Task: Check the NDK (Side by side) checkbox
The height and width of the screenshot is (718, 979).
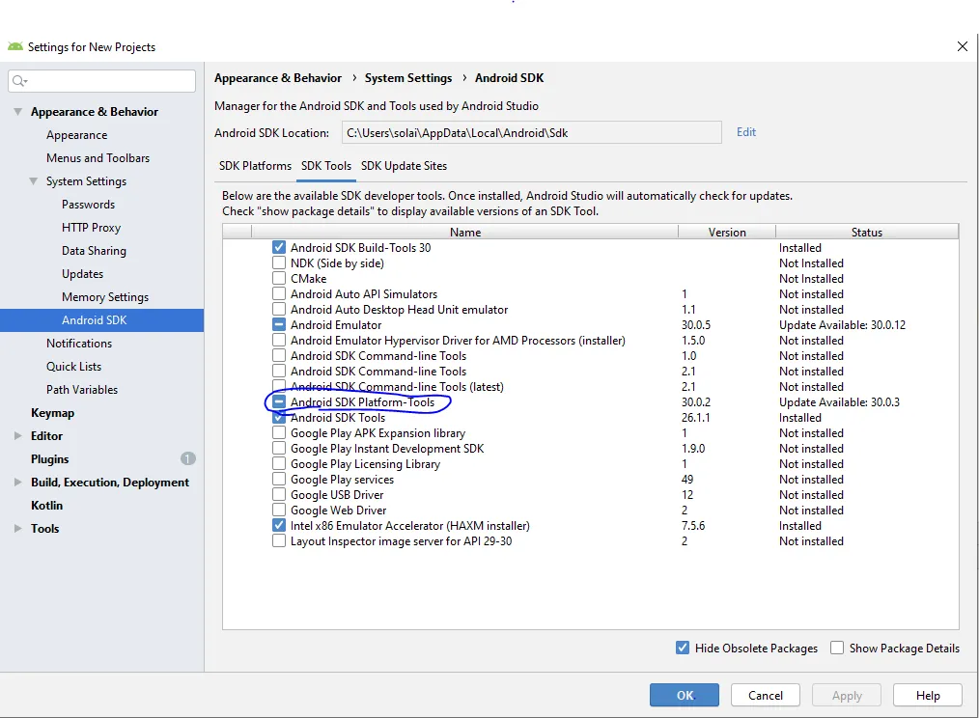Action: click(279, 262)
